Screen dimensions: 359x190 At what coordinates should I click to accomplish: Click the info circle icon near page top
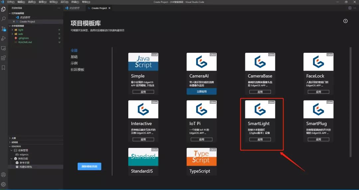pyautogui.click(x=345, y=21)
